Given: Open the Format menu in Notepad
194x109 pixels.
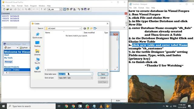Looking at the screenshot, I should [141, 8].
